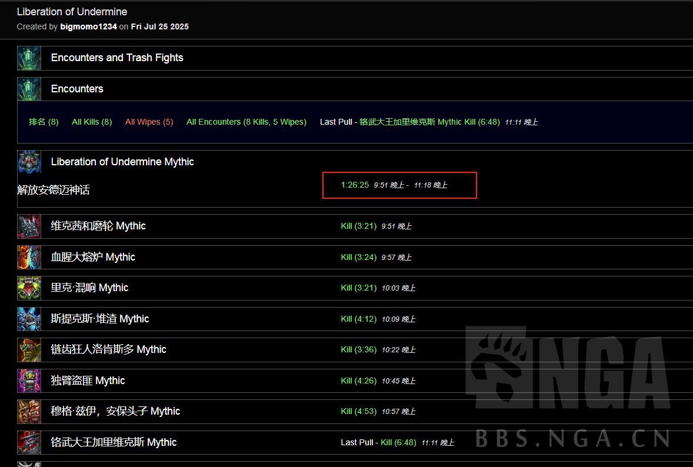Image resolution: width=693 pixels, height=467 pixels.
Task: Select the All Kills (8) filter
Action: click(x=92, y=122)
